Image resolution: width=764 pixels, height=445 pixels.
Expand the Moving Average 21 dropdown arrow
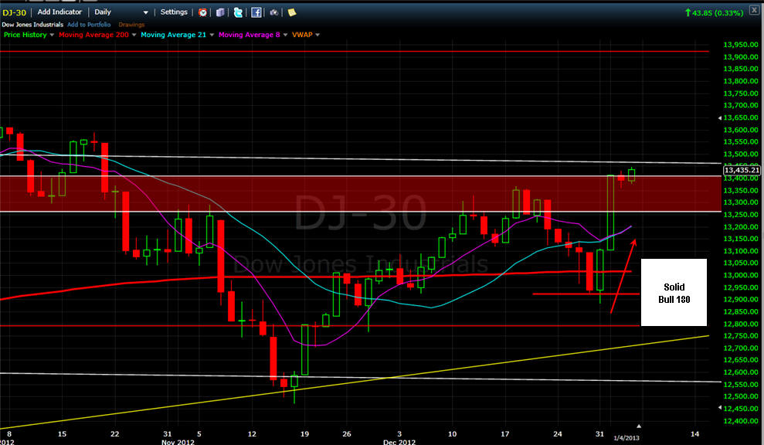tap(212, 35)
